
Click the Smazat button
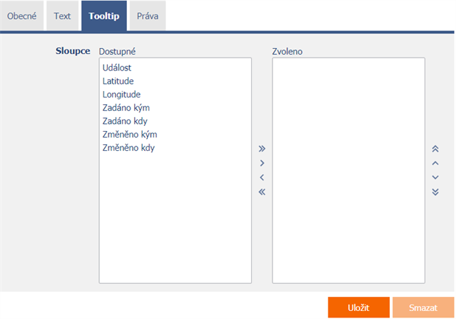tap(423, 307)
